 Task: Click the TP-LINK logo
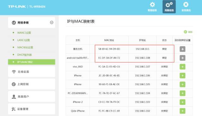tap(17, 6)
